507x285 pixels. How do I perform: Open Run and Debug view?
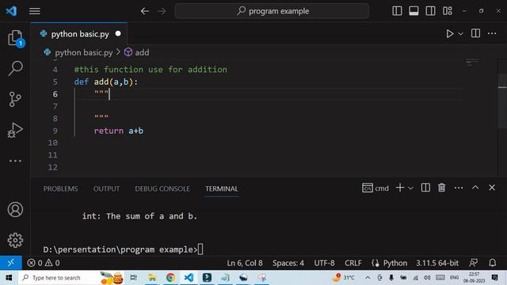tap(15, 130)
